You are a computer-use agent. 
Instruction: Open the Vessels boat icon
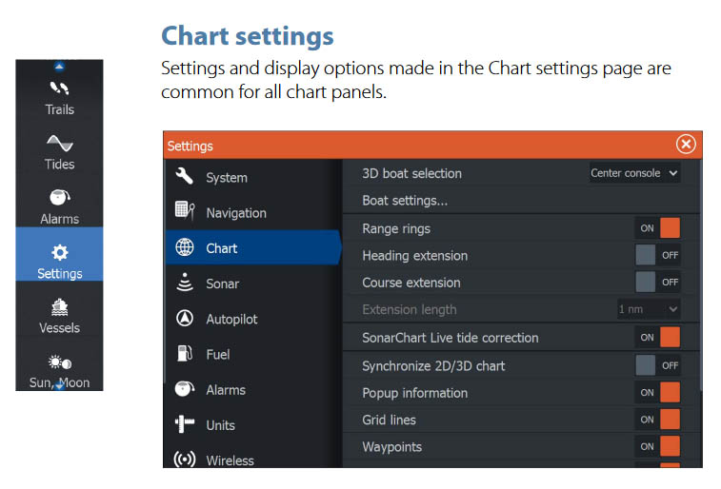(x=59, y=307)
